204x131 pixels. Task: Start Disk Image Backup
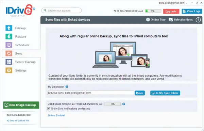(21, 105)
